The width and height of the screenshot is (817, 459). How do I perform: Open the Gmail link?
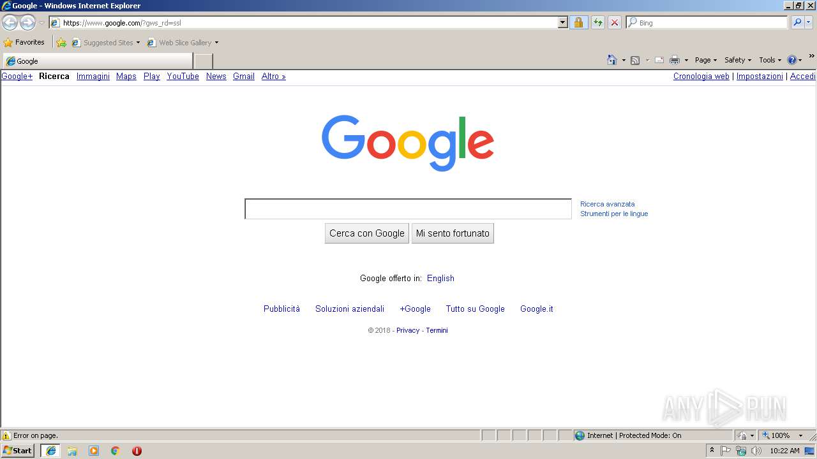tap(244, 76)
